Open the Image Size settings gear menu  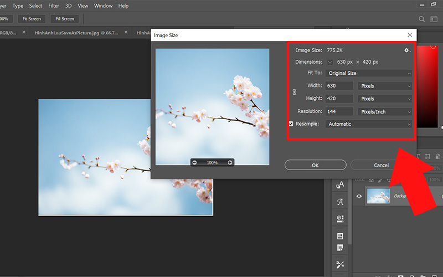(407, 50)
